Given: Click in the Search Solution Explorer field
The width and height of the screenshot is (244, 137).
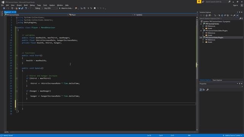Looking at the screenshot, I should click(220, 19).
